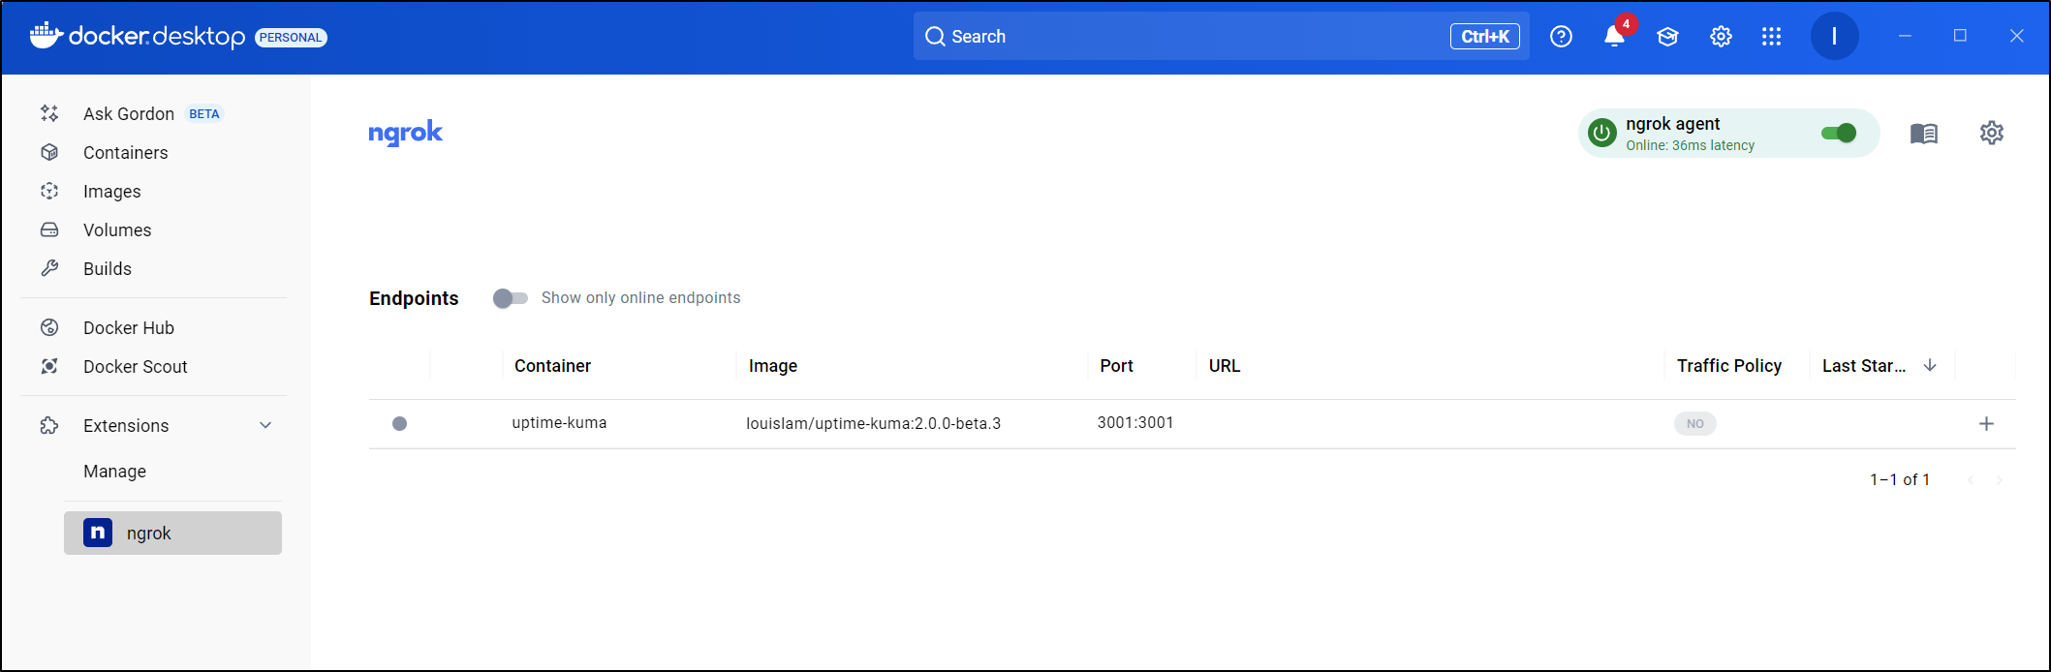The image size is (2051, 672).
Task: Open Docker Desktop settings gear in header
Action: 1721,37
